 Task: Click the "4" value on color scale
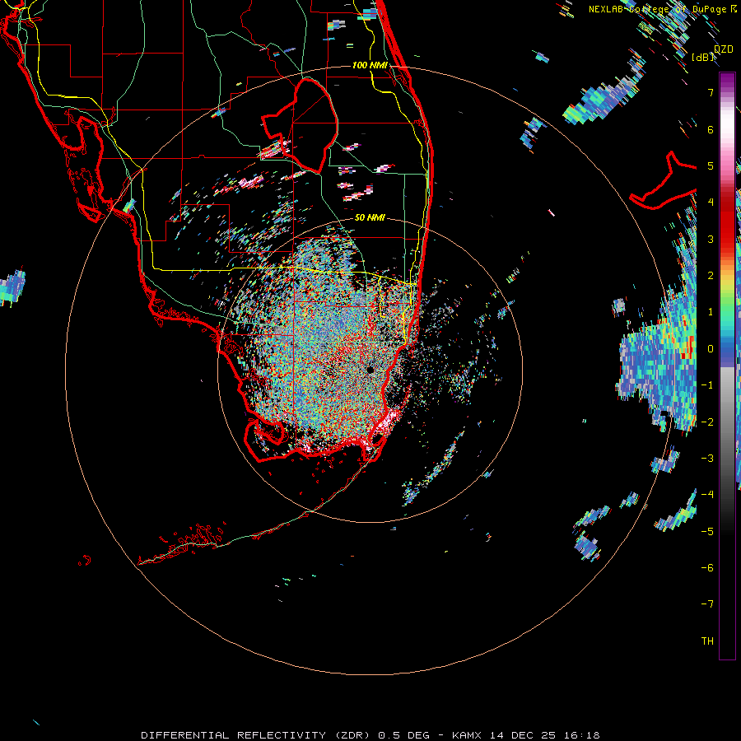[711, 203]
